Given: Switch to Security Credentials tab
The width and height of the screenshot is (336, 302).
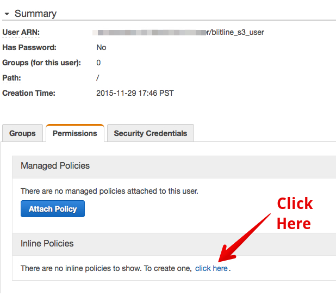Looking at the screenshot, I should click(151, 133).
